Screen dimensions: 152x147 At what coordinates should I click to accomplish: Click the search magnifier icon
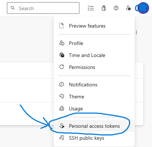click(12, 8)
